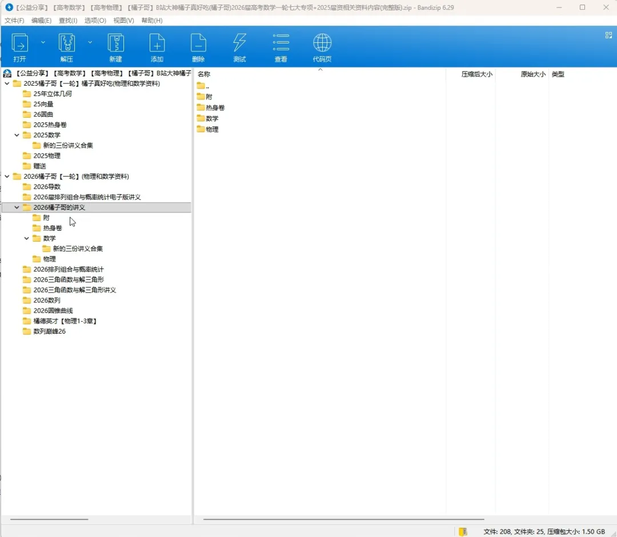This screenshot has height=537, width=617.
Task: Select the 25向量 folder in the tree
Action: (x=38, y=104)
